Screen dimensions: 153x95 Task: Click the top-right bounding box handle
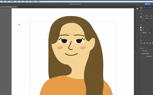116,22
